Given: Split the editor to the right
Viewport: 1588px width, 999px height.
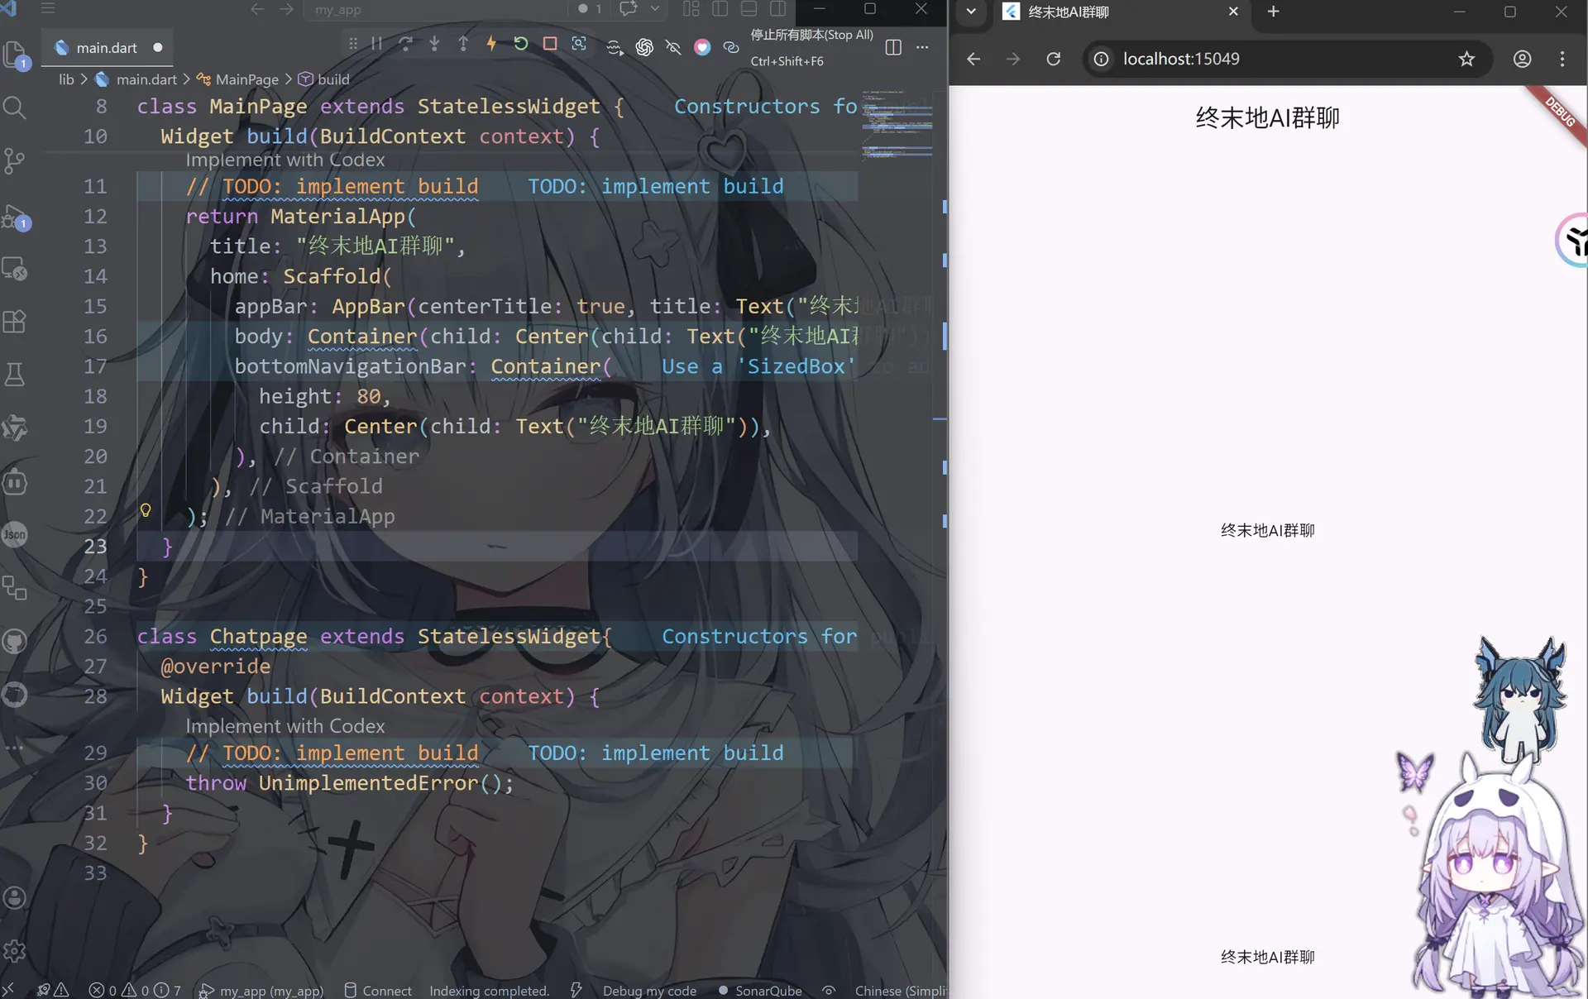Looking at the screenshot, I should [x=893, y=47].
